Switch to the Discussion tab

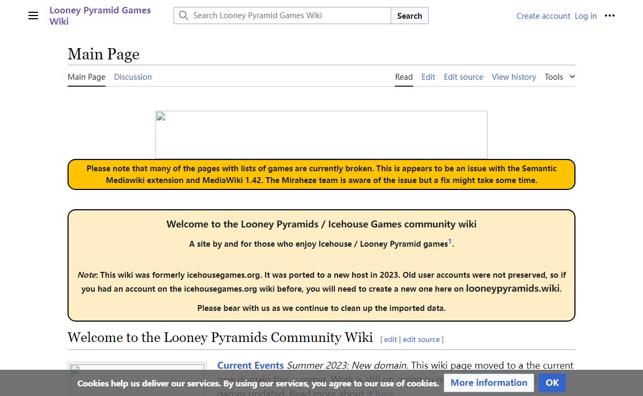tap(133, 77)
